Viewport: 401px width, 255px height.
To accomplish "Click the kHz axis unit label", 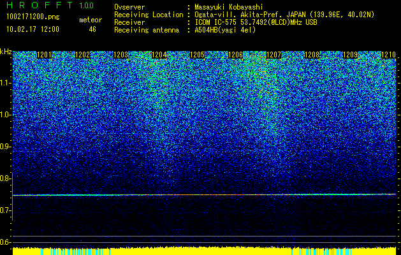I will pyautogui.click(x=6, y=52).
